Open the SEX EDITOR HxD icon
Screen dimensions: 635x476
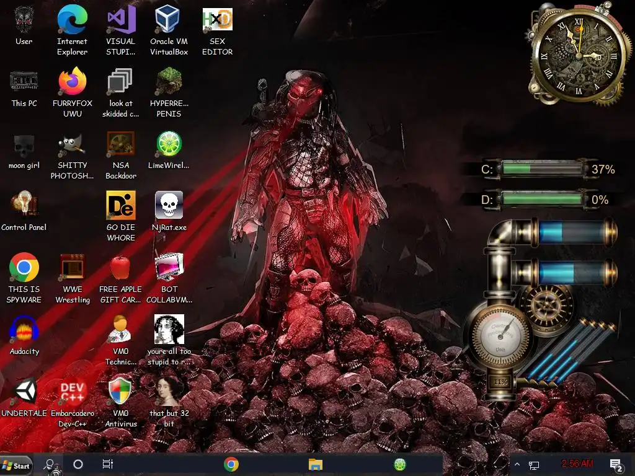point(217,20)
